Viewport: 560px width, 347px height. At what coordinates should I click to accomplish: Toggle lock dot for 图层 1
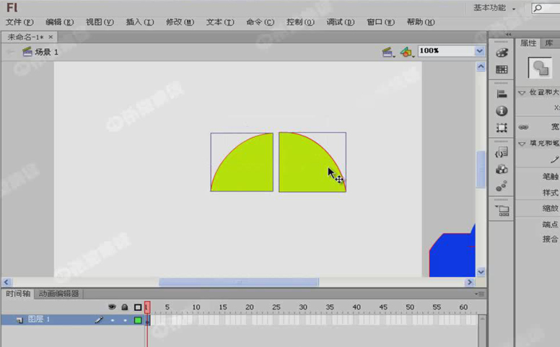click(124, 320)
